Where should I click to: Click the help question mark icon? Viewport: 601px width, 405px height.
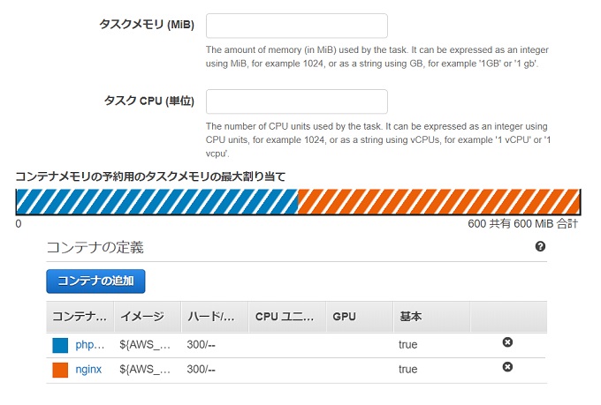pyautogui.click(x=540, y=246)
